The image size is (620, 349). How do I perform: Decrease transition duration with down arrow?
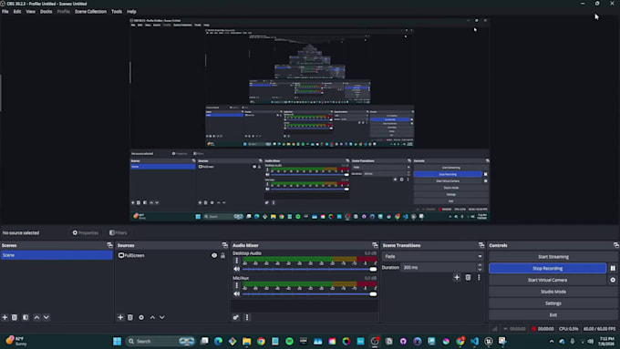tap(480, 270)
